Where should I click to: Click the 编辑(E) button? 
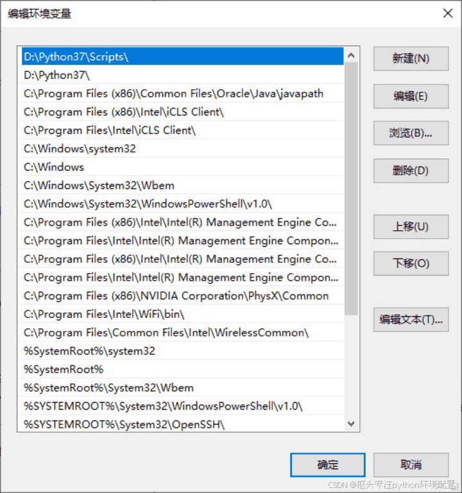(411, 96)
